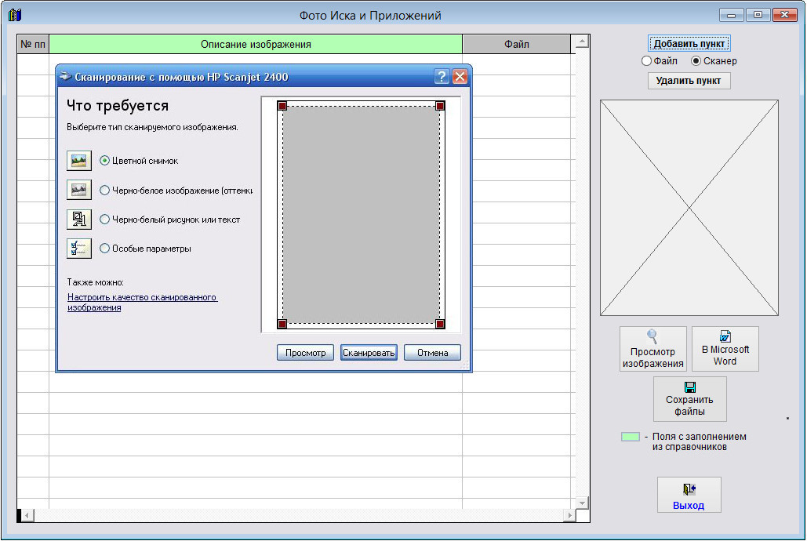Click the help question mark in scan dialog
Image resolution: width=807 pixels, height=541 pixels.
[442, 77]
